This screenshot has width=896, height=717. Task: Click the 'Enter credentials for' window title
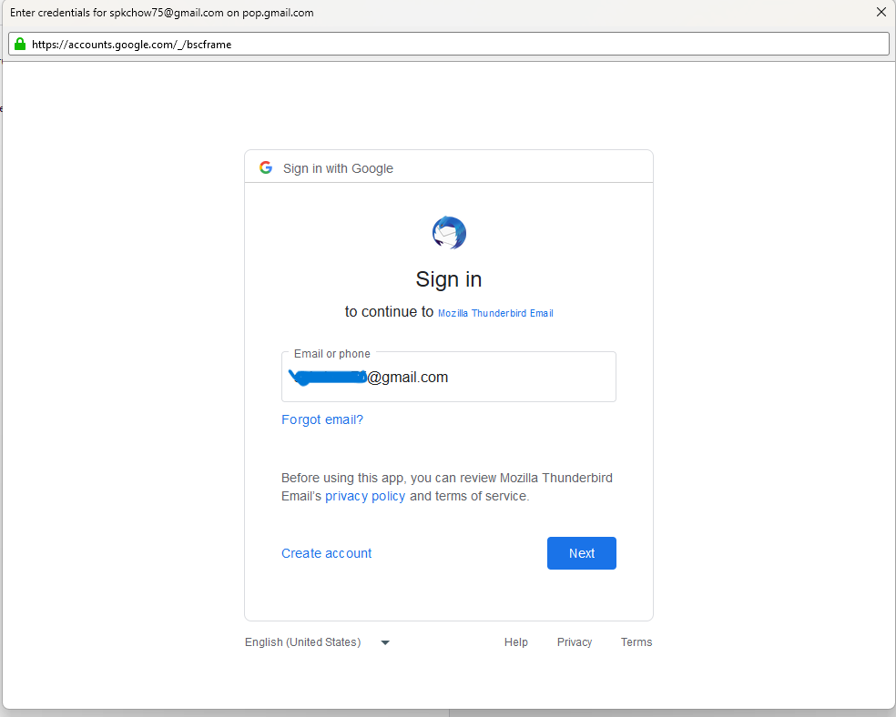point(162,13)
